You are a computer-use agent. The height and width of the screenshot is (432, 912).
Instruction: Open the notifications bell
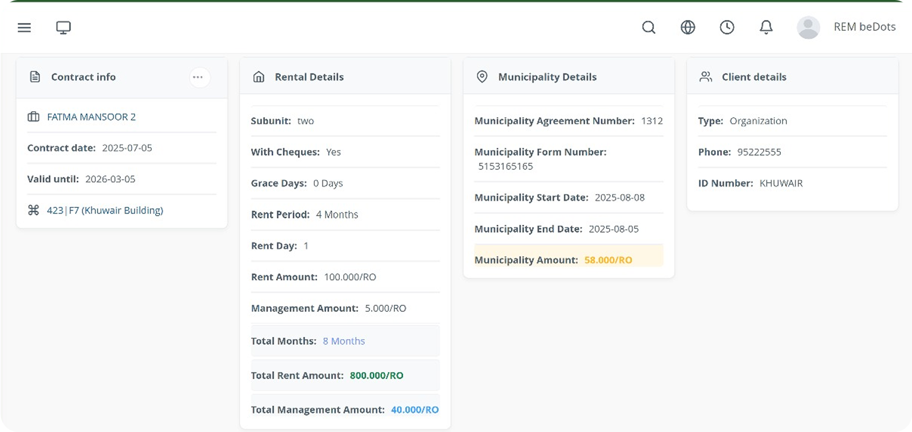point(766,27)
